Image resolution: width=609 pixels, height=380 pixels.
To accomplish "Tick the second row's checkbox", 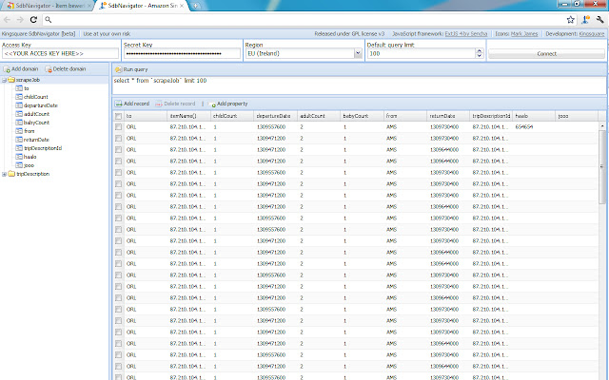I will (x=118, y=138).
